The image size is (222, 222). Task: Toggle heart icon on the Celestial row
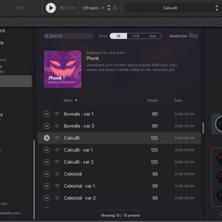[57, 174]
